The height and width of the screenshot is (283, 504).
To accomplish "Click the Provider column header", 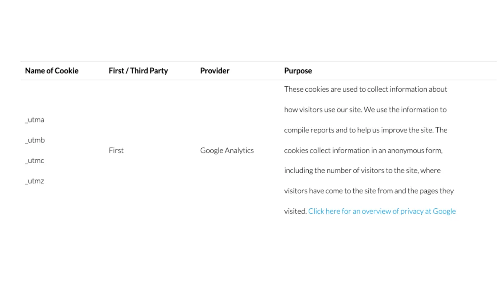I will coord(215,71).
